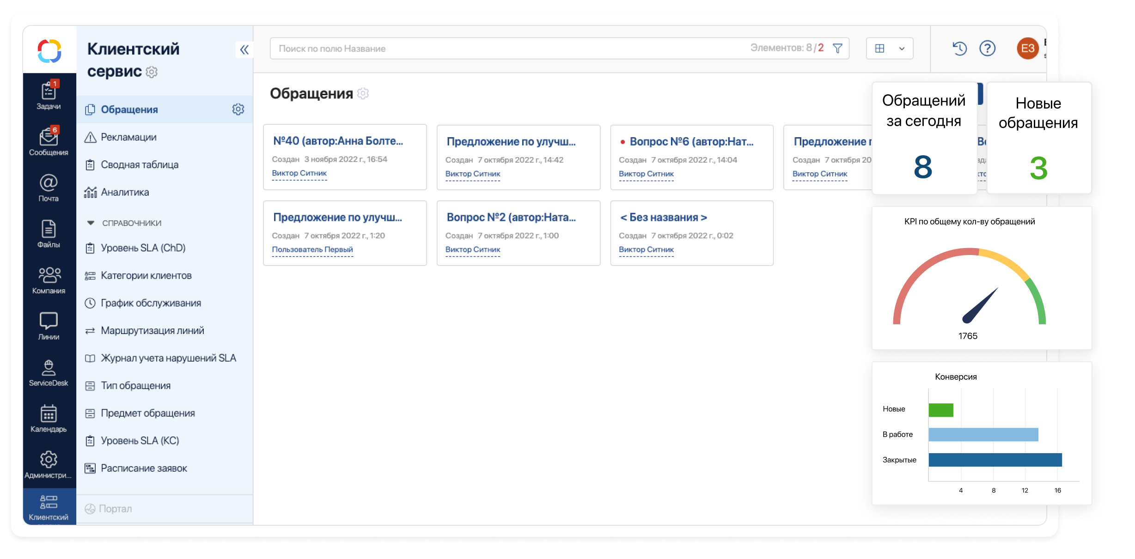The height and width of the screenshot is (559, 1135).
Task: Click the help question mark icon
Action: tap(987, 48)
